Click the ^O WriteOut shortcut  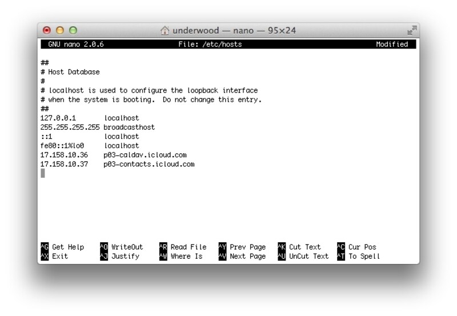coord(122,247)
